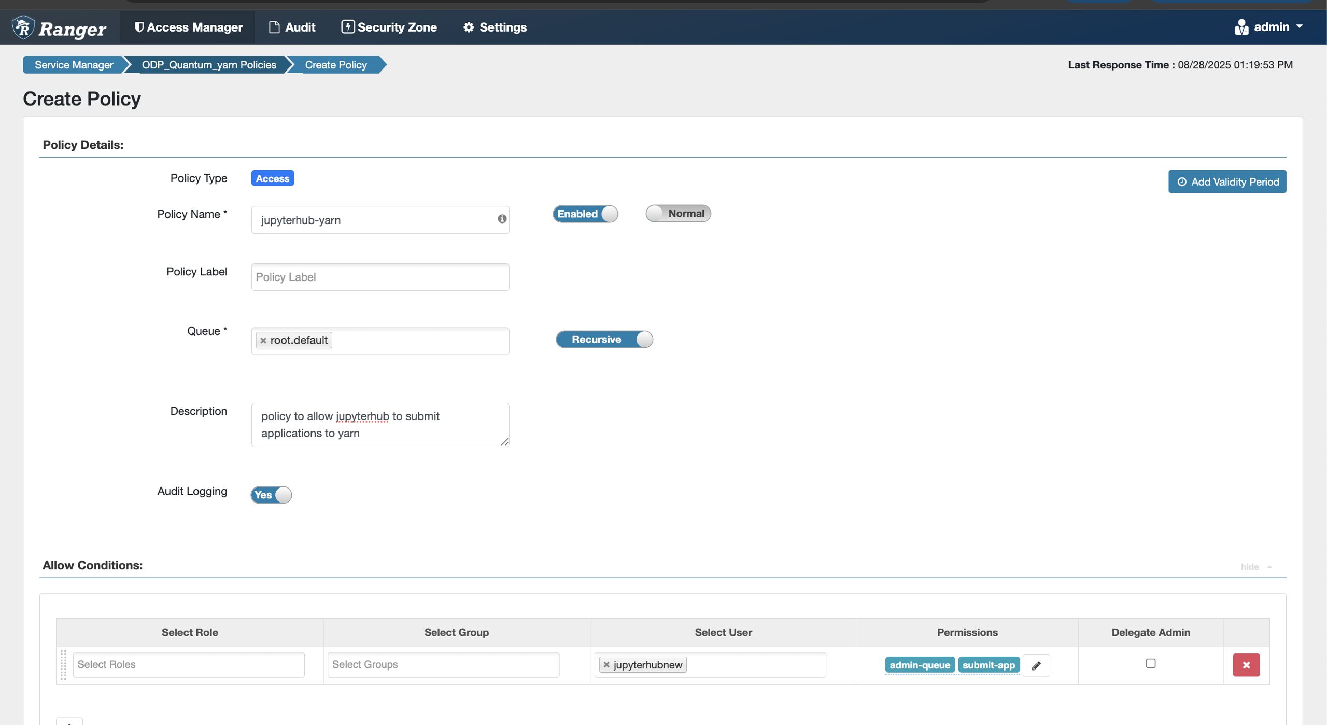Open the Security Zone menu

point(389,27)
